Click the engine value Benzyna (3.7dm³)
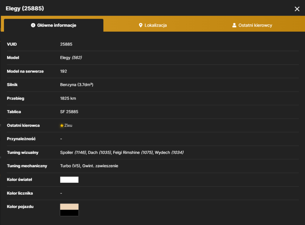Image resolution: width=305 pixels, height=225 pixels. point(77,85)
